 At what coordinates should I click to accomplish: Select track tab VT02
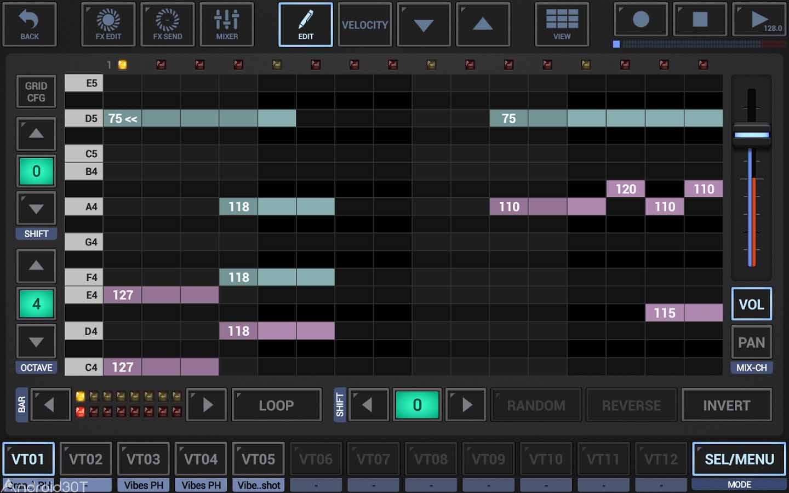coord(86,459)
